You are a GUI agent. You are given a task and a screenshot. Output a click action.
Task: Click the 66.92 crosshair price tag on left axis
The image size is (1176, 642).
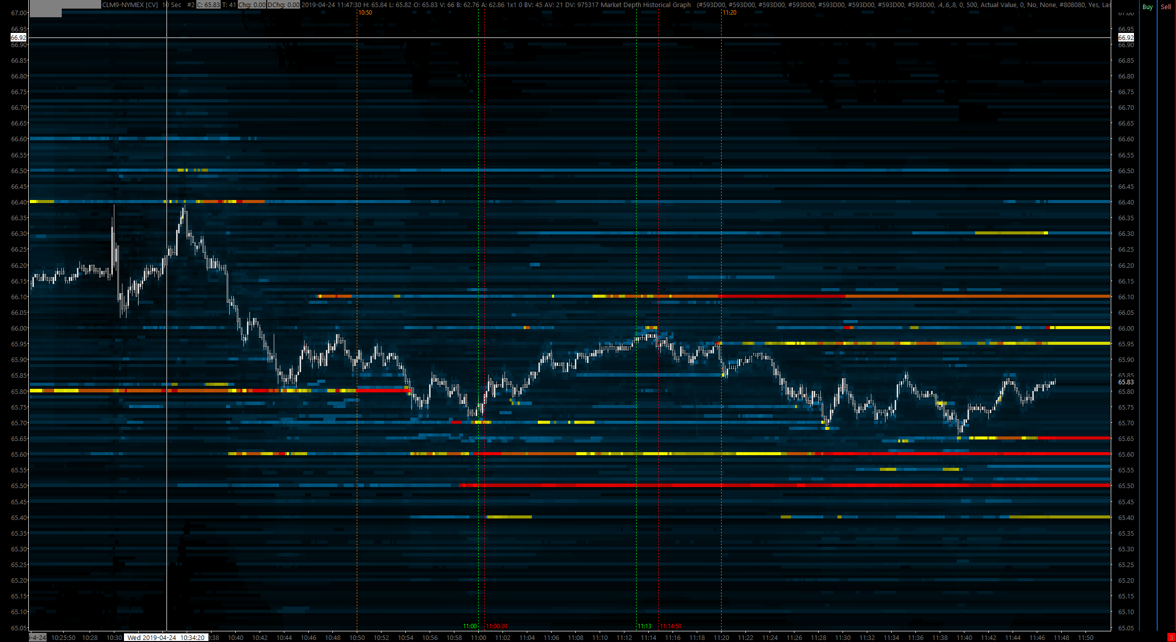point(18,37)
